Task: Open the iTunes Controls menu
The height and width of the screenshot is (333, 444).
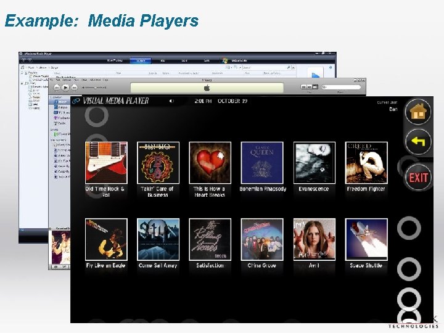Action: click(x=67, y=80)
